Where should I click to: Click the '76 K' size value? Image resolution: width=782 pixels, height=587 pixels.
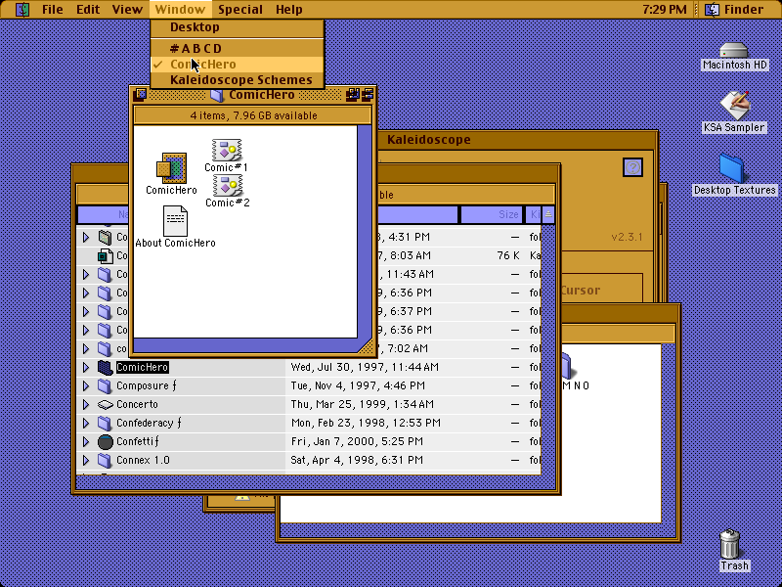point(508,256)
